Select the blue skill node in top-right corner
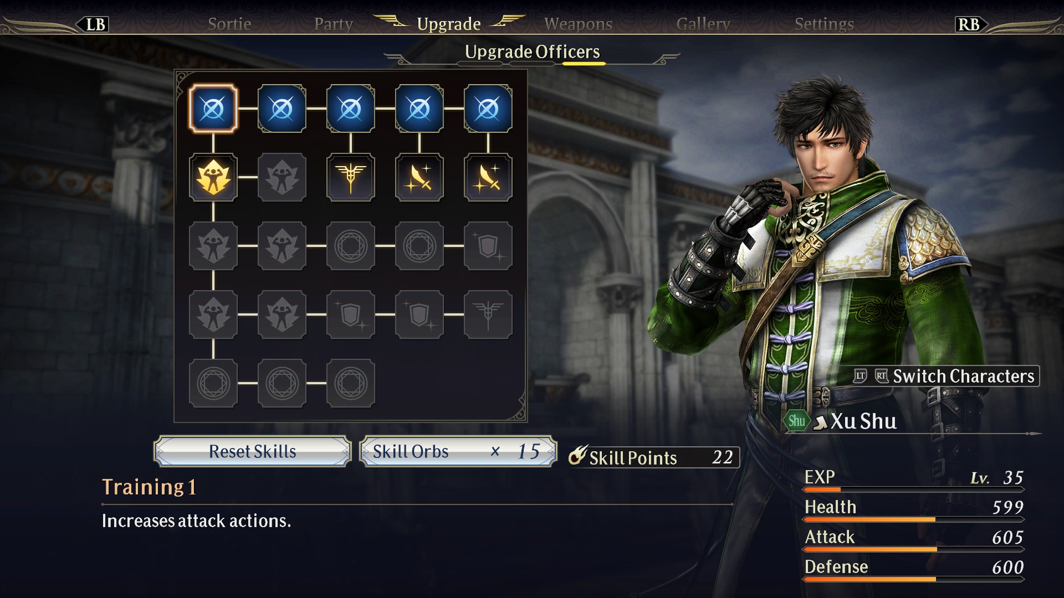1064x598 pixels. pyautogui.click(x=488, y=109)
